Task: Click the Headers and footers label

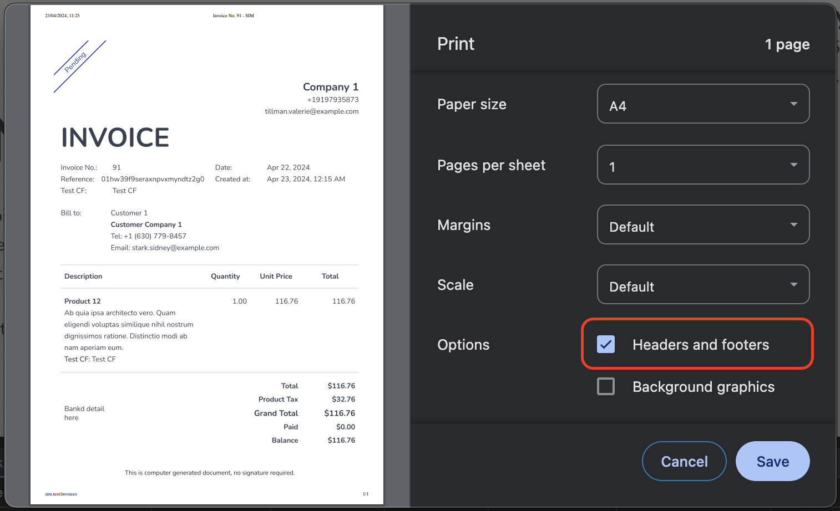Action: (x=701, y=345)
